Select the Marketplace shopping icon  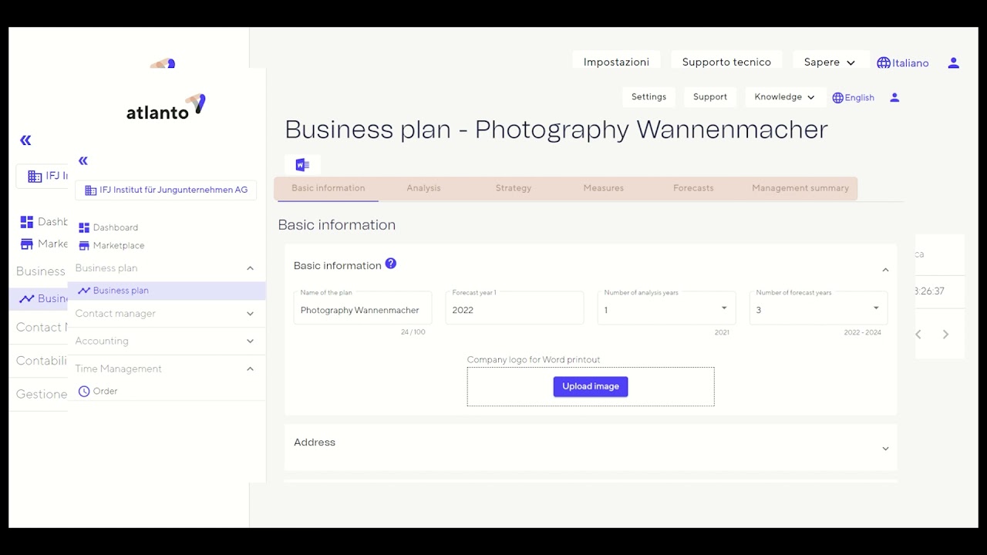tap(83, 245)
